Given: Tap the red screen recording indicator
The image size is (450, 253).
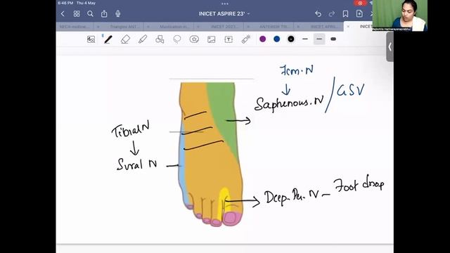Looking at the screenshot, I should [360, 3].
